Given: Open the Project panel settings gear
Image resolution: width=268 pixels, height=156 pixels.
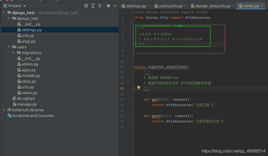Looking at the screenshot, I should (x=108, y=6).
